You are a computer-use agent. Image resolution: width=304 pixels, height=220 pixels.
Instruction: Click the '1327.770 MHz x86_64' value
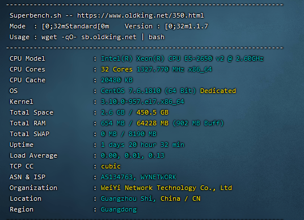(174, 69)
